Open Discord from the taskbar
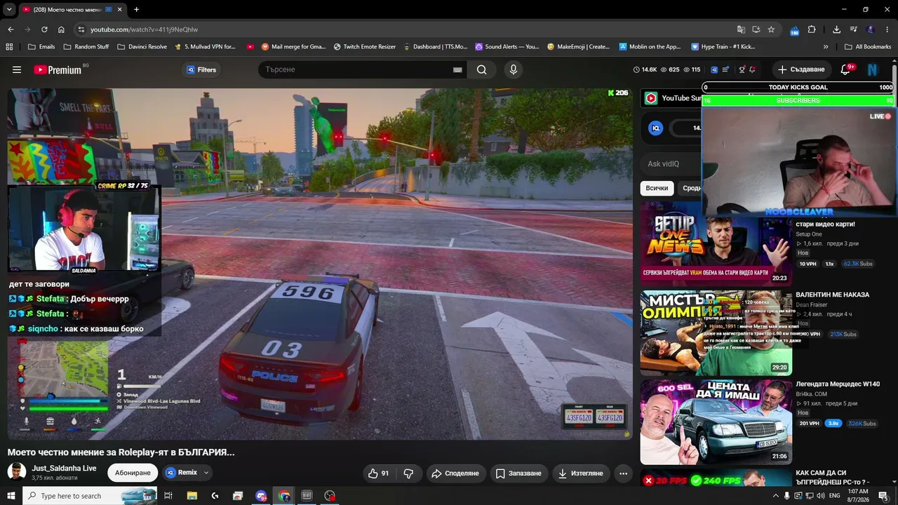Image resolution: width=898 pixels, height=505 pixels. click(261, 496)
